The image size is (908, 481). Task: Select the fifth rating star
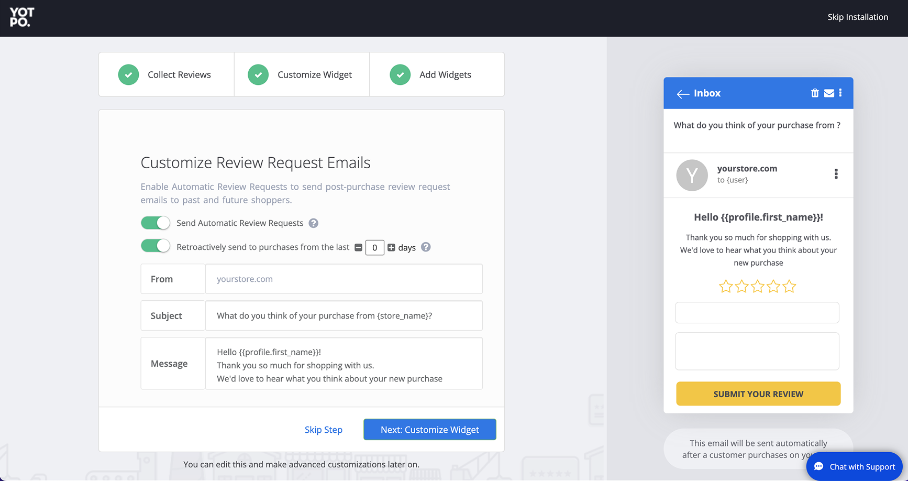[789, 287]
